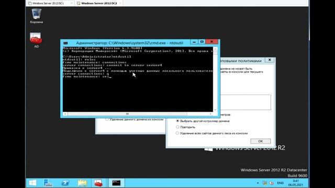Launch PowerShell from the taskbar

[x=65, y=183]
